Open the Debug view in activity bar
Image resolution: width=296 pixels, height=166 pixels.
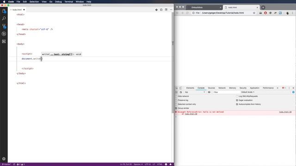[x=4, y=34]
